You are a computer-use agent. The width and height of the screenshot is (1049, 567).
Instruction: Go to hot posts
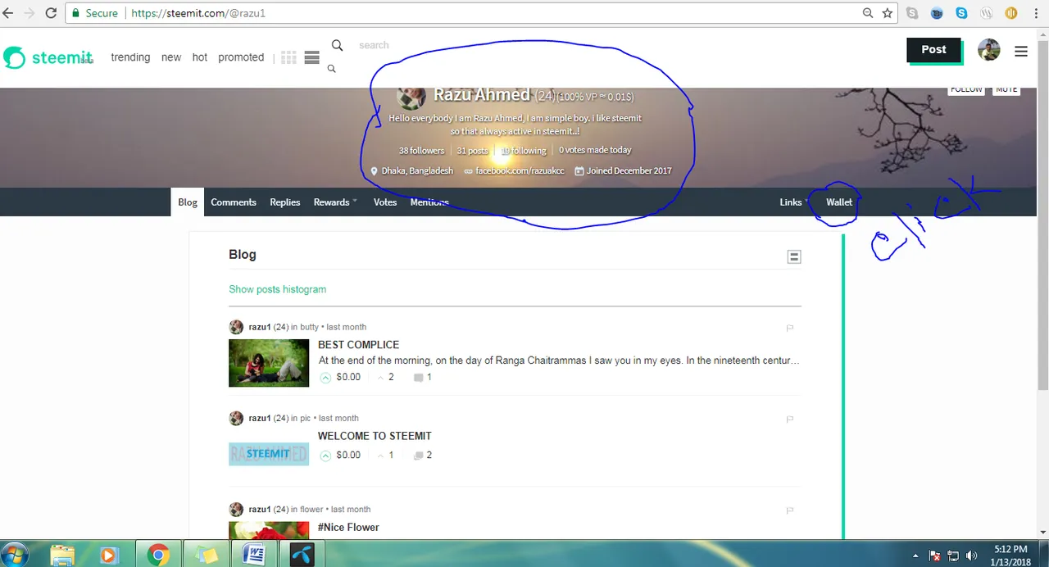[x=200, y=57]
